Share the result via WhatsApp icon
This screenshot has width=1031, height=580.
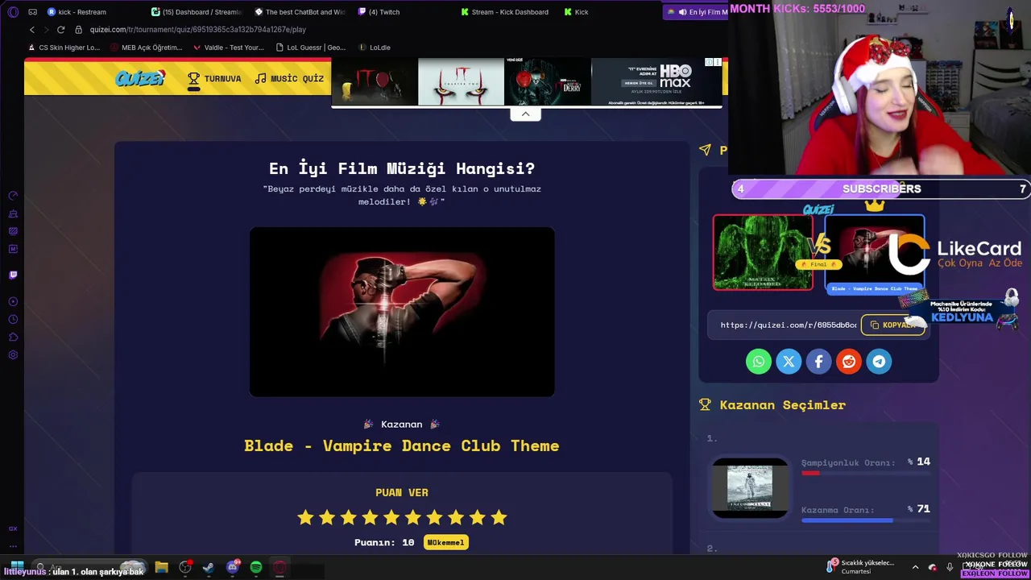pos(758,362)
